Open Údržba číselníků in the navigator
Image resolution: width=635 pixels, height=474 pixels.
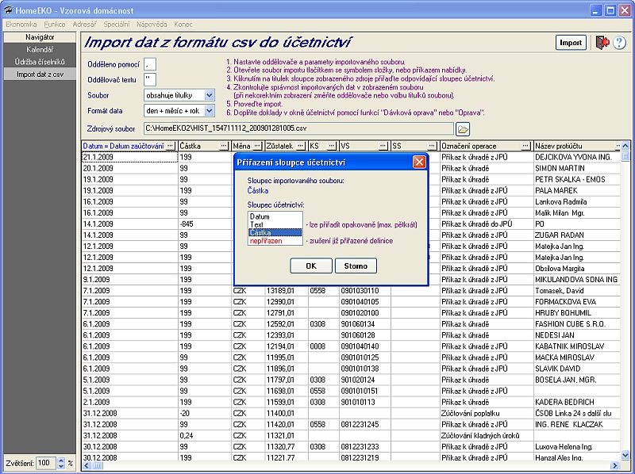40,62
